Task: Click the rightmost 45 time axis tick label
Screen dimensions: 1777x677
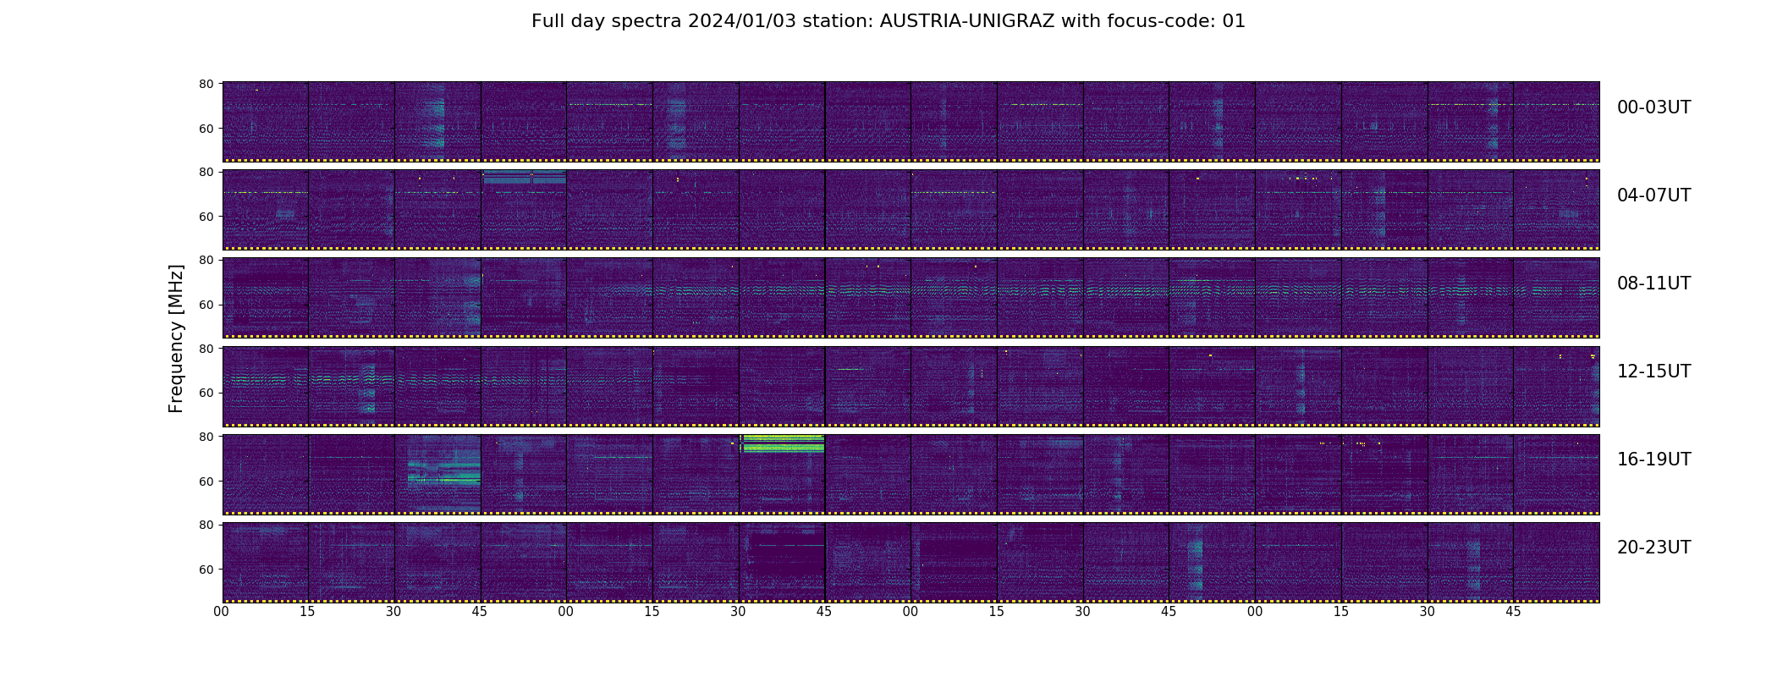Action: [x=1513, y=612]
